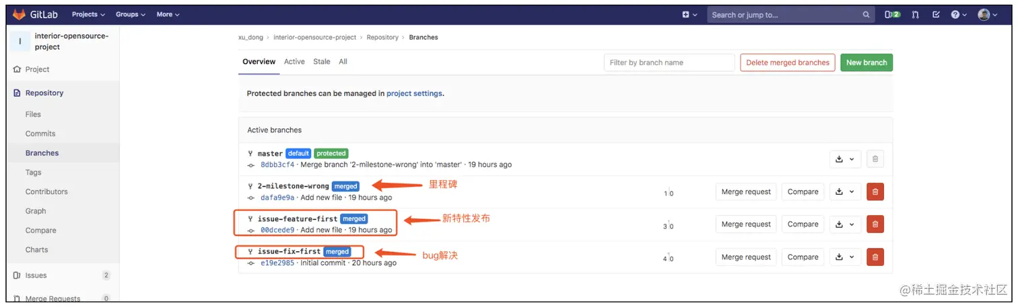Open merge requests icon in navbar
Screen dimensions: 1018x307
pos(915,14)
